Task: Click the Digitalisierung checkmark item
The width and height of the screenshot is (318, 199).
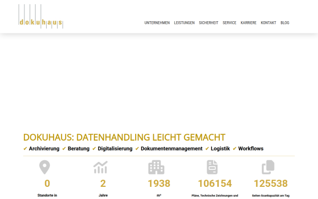Action: click(112, 149)
